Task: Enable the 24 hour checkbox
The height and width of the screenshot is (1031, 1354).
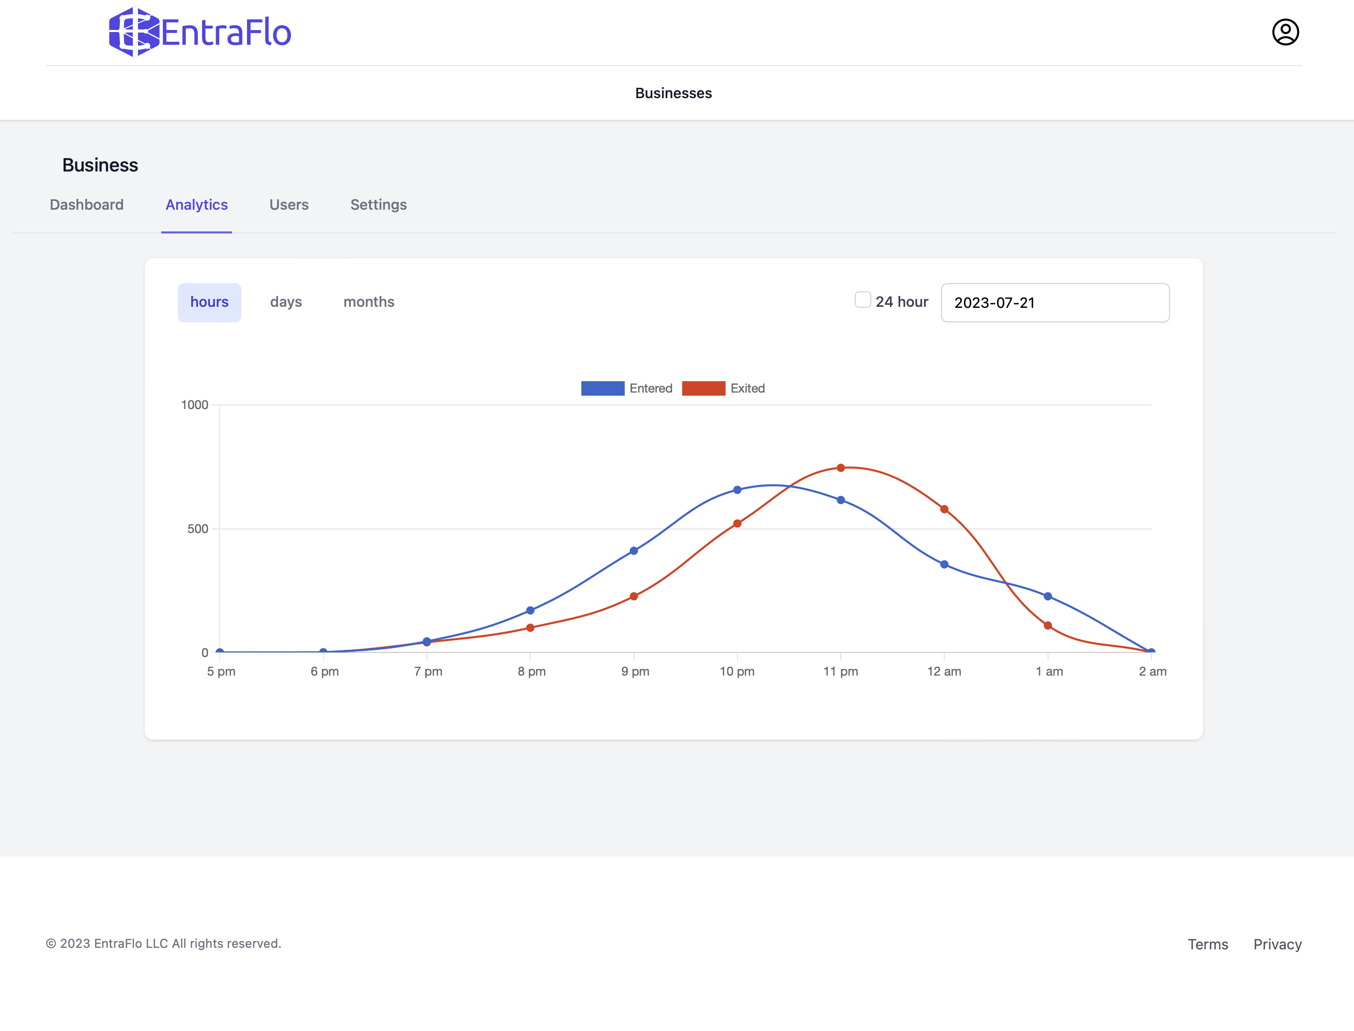Action: click(x=863, y=300)
